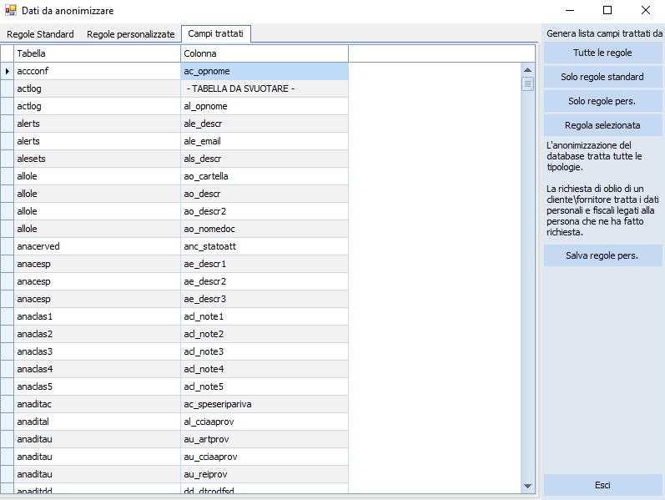Click the ale_email column cell
Viewport: 665px width, 500px height.
[x=264, y=142]
